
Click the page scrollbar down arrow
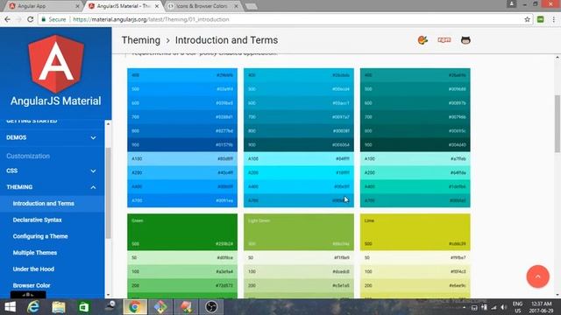tap(557, 295)
